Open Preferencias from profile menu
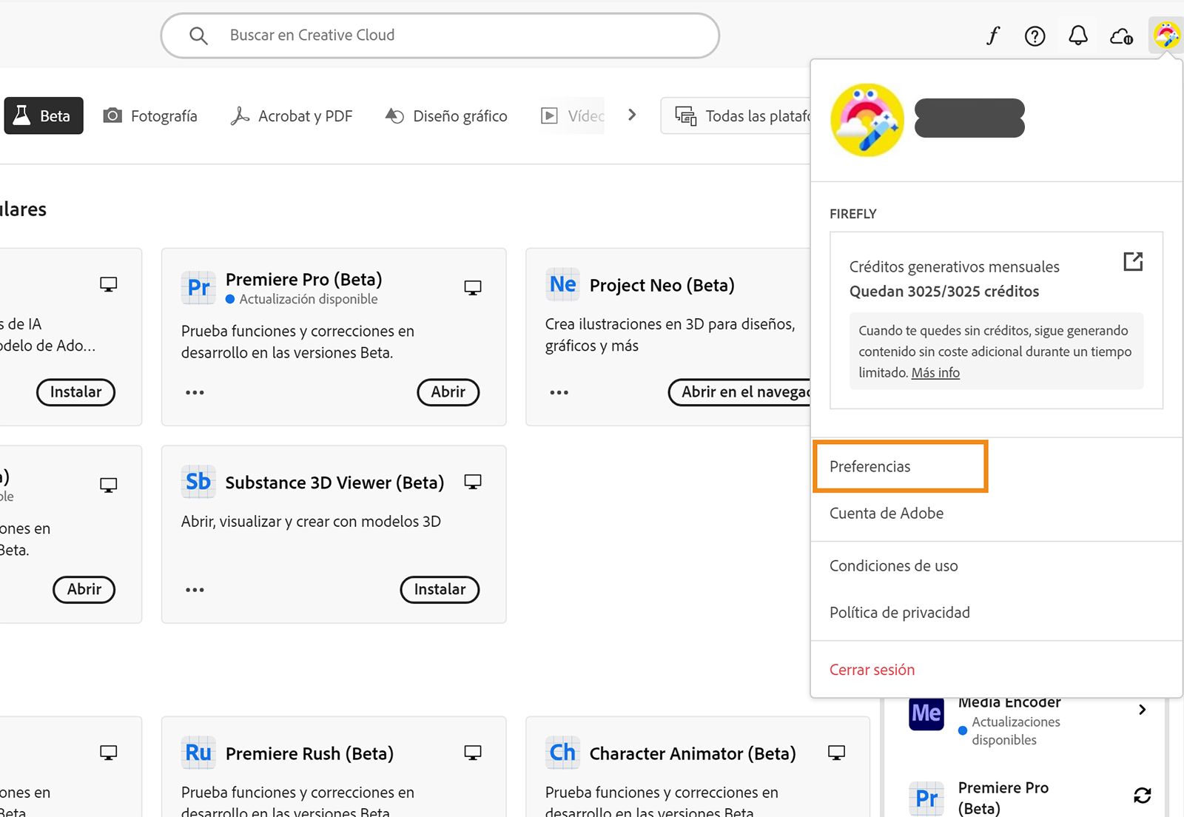The width and height of the screenshot is (1184, 817). coord(901,466)
